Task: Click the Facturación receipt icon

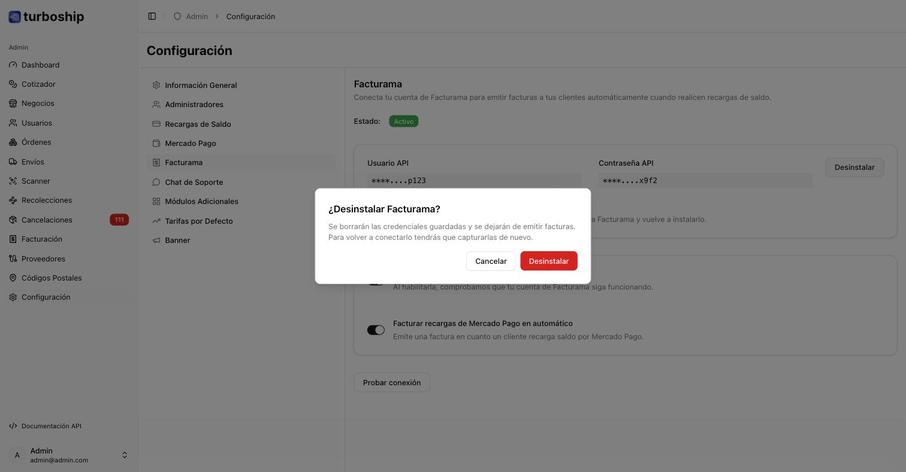Action: coord(13,239)
